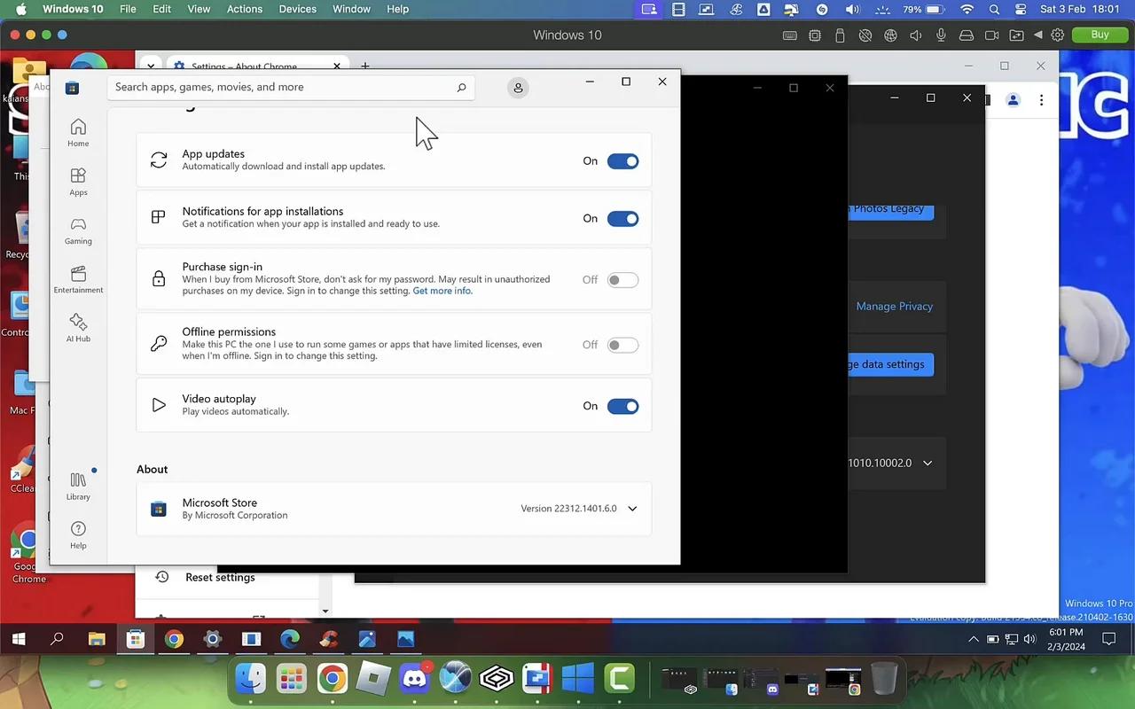Turn off notifications for app installations
Viewport: 1135px width, 709px height.
(x=622, y=218)
